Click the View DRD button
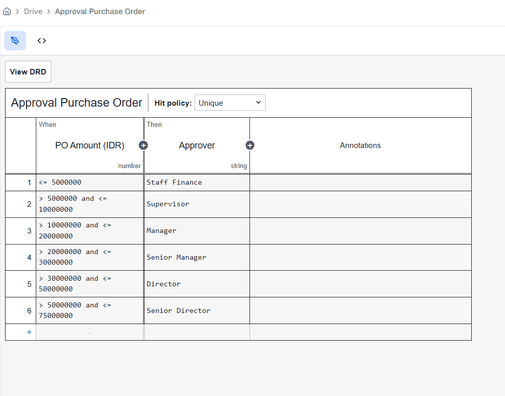 [28, 71]
